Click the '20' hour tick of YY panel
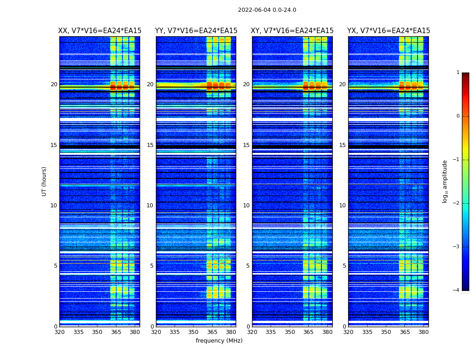 click(x=150, y=84)
